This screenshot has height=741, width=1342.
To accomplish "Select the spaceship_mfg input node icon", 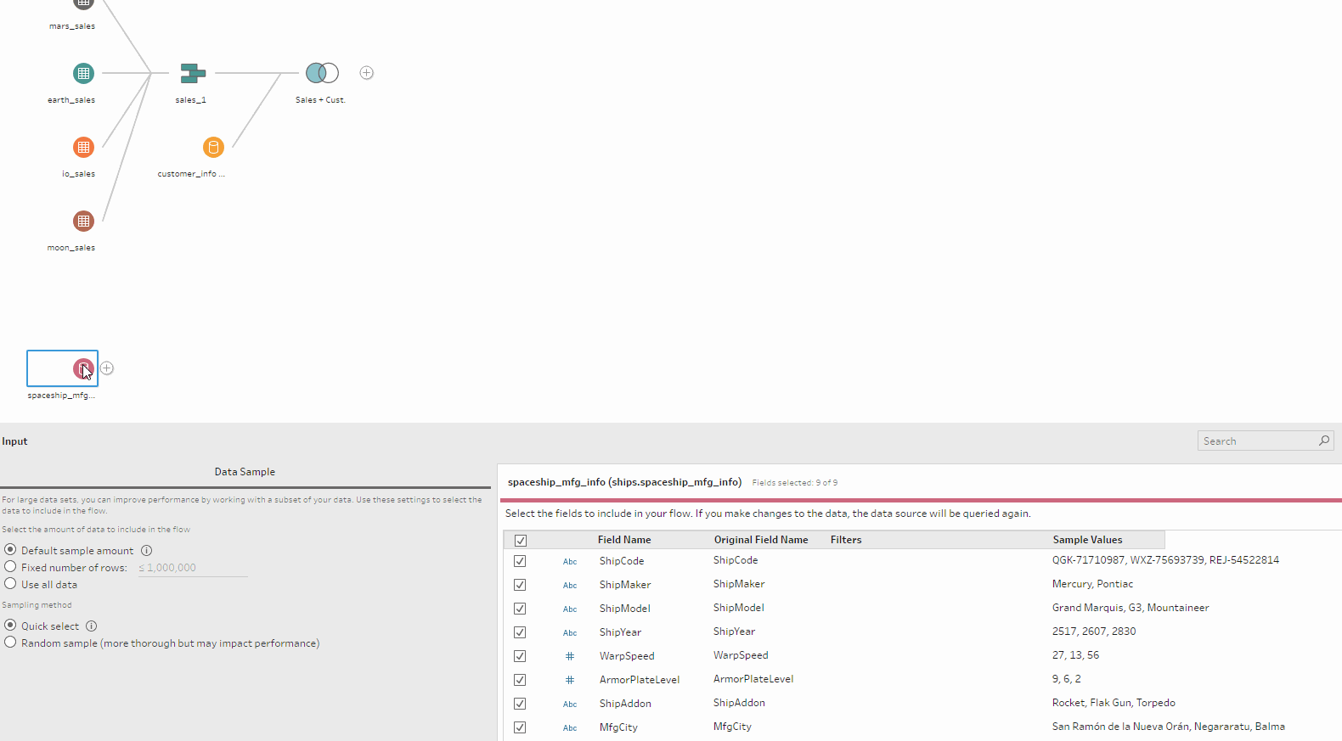I will click(x=83, y=368).
